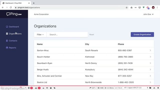This screenshot has width=160, height=90.
Task: Reload the page
Action: [11, 7]
